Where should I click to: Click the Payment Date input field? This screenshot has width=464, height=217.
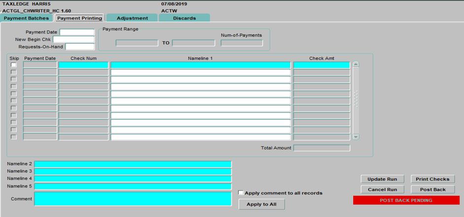point(76,32)
